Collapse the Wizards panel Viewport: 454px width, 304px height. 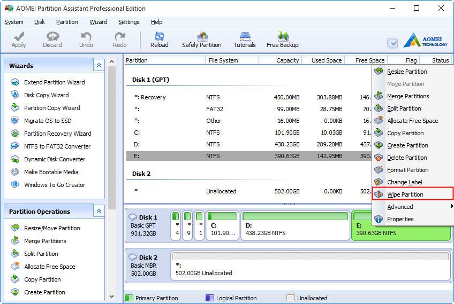99,65
